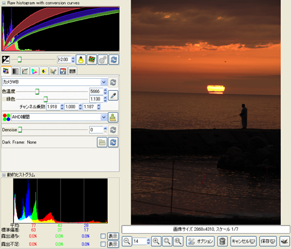Viewport: 291px width, 249px height.
Task: Click the 色温度 temperature slider handle
Action: pos(37,91)
